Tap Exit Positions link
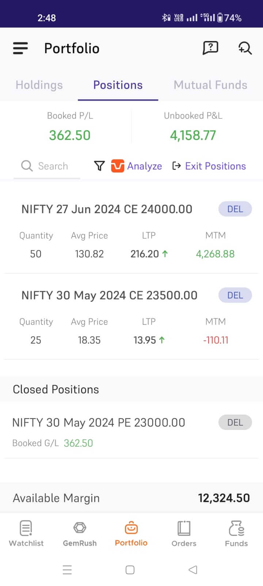This screenshot has height=586, width=263. tap(209, 166)
